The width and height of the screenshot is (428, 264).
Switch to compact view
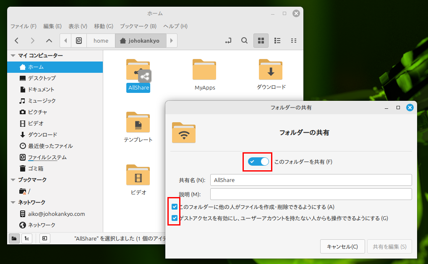click(294, 41)
